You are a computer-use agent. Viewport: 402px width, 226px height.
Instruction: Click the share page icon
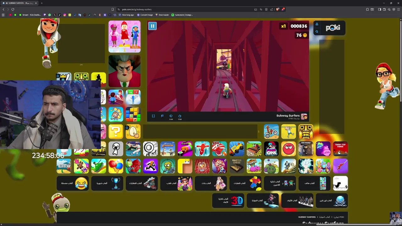pyautogui.click(x=272, y=9)
